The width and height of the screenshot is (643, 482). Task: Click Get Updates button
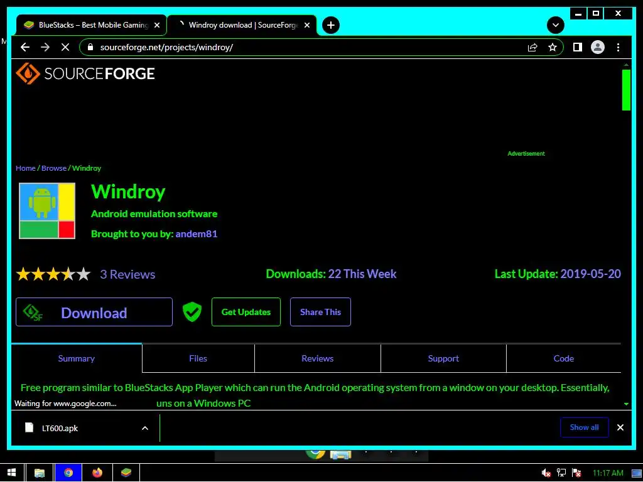[x=246, y=312]
